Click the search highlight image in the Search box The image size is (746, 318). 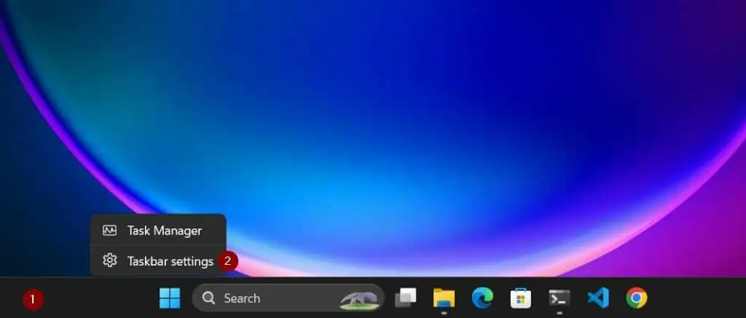[x=359, y=301]
